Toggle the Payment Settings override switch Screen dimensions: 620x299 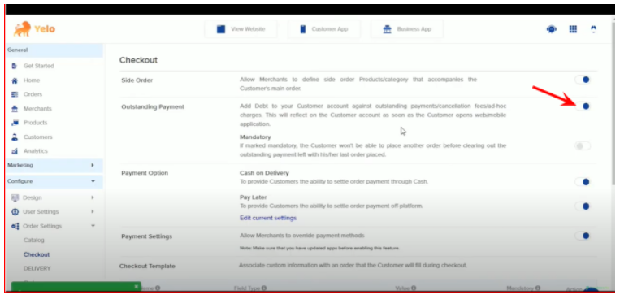[x=583, y=236]
